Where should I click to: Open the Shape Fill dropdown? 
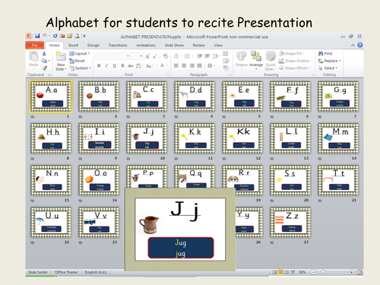point(292,53)
